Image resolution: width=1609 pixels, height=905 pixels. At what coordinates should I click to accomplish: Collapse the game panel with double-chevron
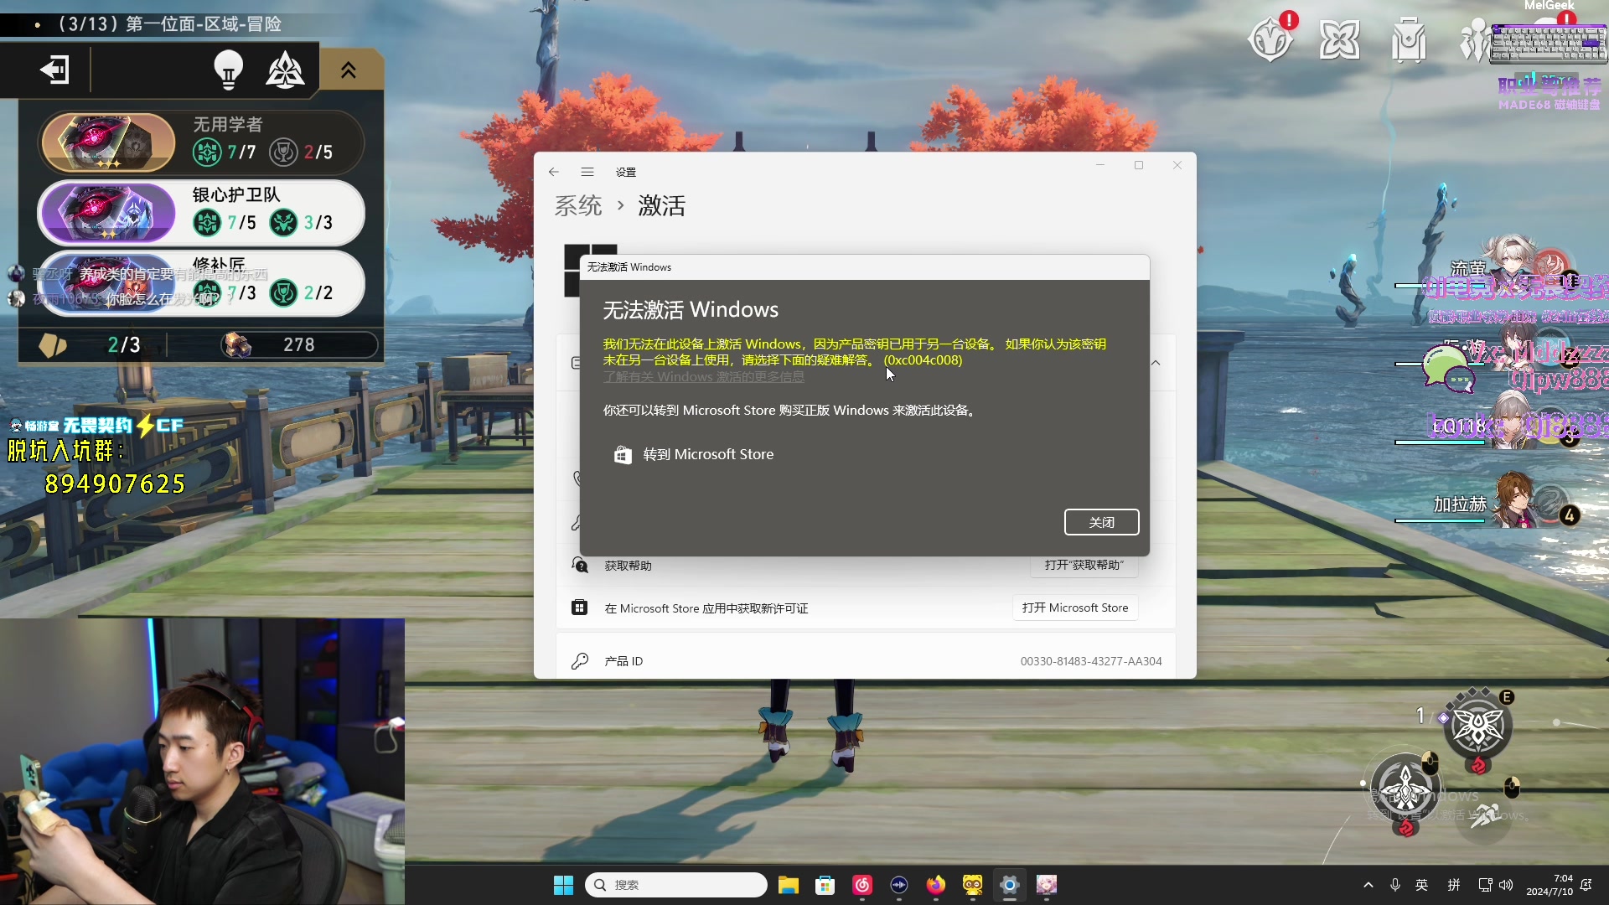point(349,70)
